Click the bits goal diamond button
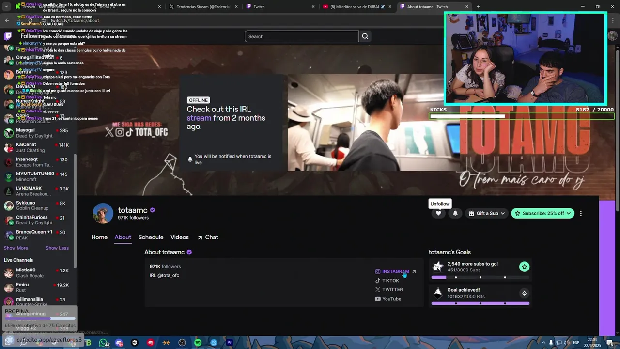Screen dimensions: 620x349 click(x=524, y=293)
